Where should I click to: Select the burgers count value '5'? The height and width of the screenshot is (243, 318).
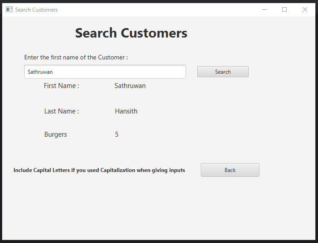(117, 134)
